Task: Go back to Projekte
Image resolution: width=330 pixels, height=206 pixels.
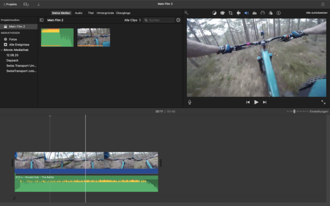Action: point(11,4)
